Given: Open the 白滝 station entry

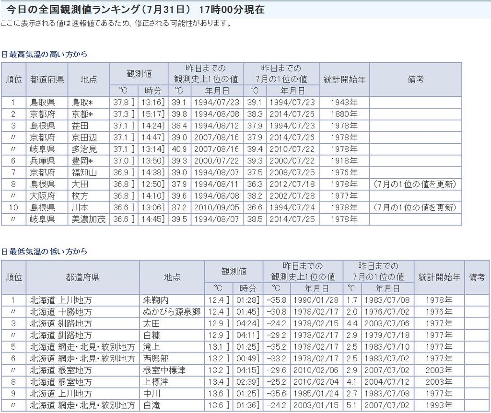Looking at the screenshot, I should (x=152, y=405).
